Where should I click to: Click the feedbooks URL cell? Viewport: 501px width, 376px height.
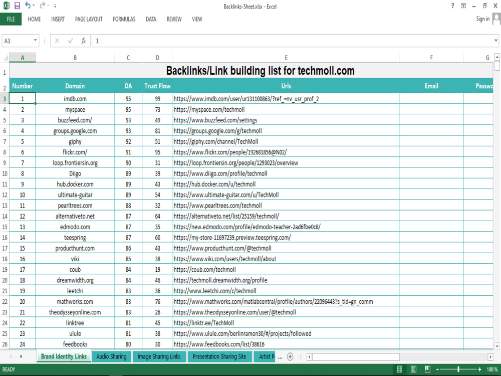pyautogui.click(x=286, y=344)
